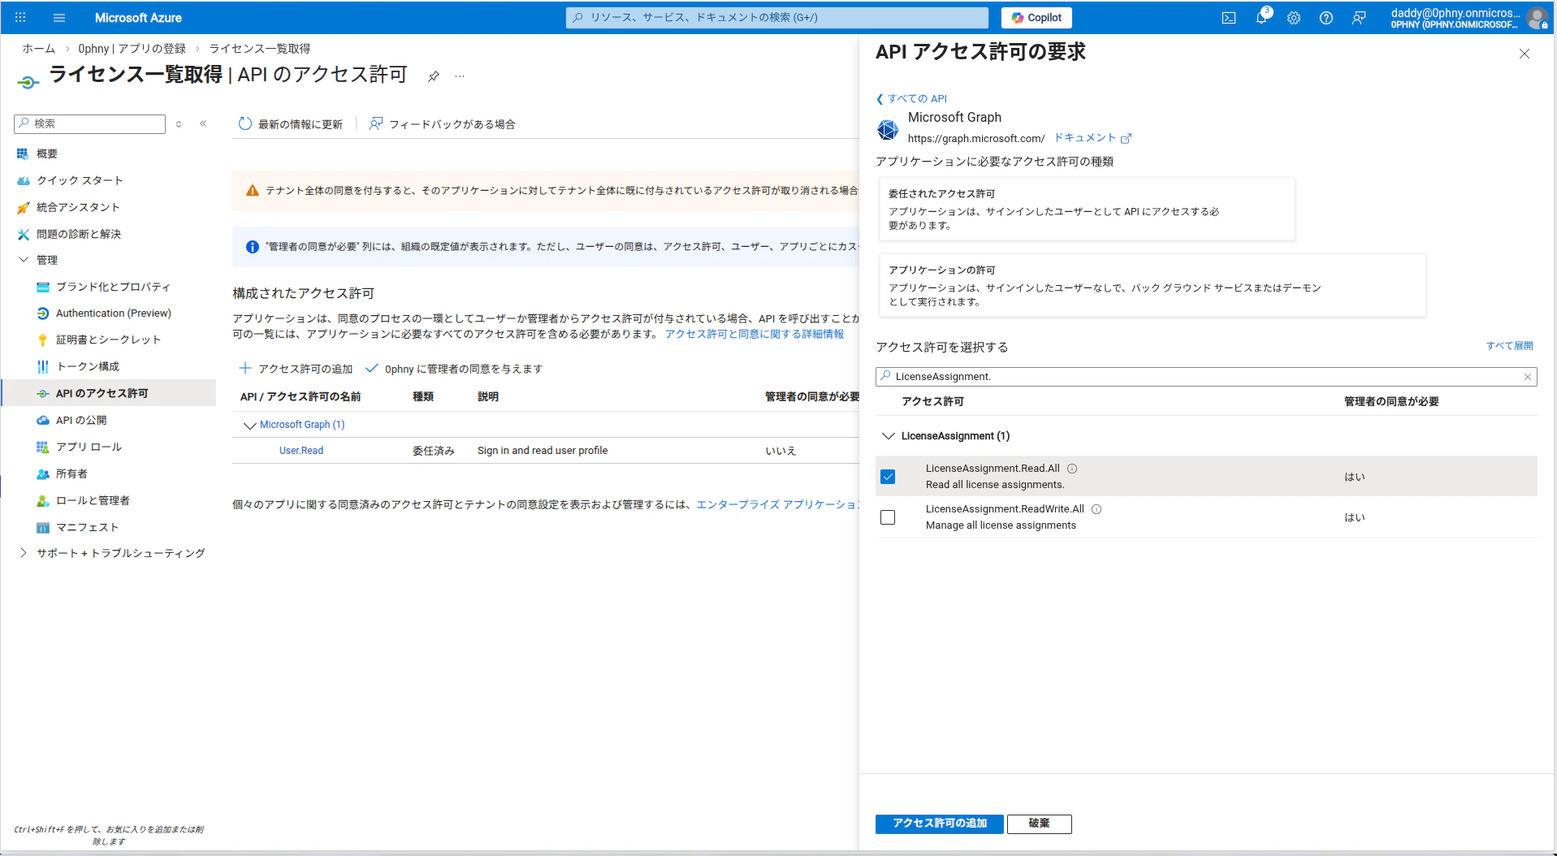Open portal settings gear
Viewport: 1557px width, 856px height.
pyautogui.click(x=1294, y=18)
